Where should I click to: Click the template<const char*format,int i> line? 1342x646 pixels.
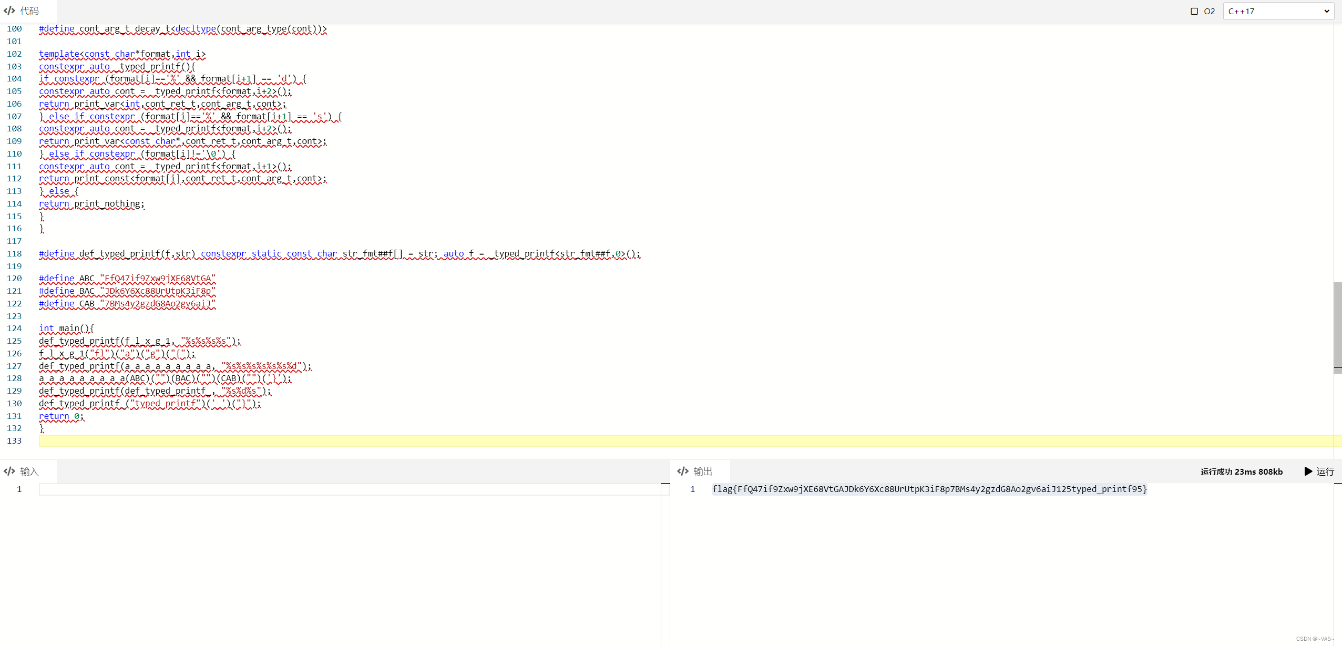click(x=122, y=54)
